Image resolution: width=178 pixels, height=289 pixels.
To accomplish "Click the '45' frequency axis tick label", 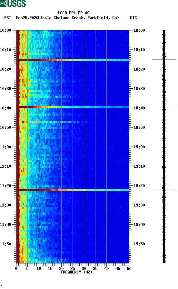I will pos(118,269).
